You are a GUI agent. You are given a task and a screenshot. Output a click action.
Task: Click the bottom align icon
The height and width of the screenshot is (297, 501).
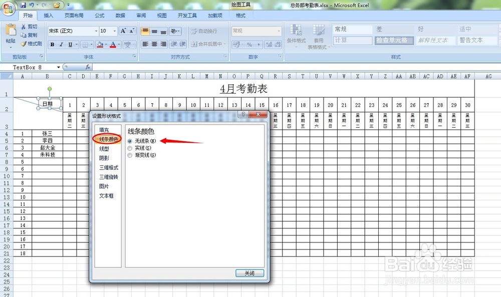click(163, 31)
